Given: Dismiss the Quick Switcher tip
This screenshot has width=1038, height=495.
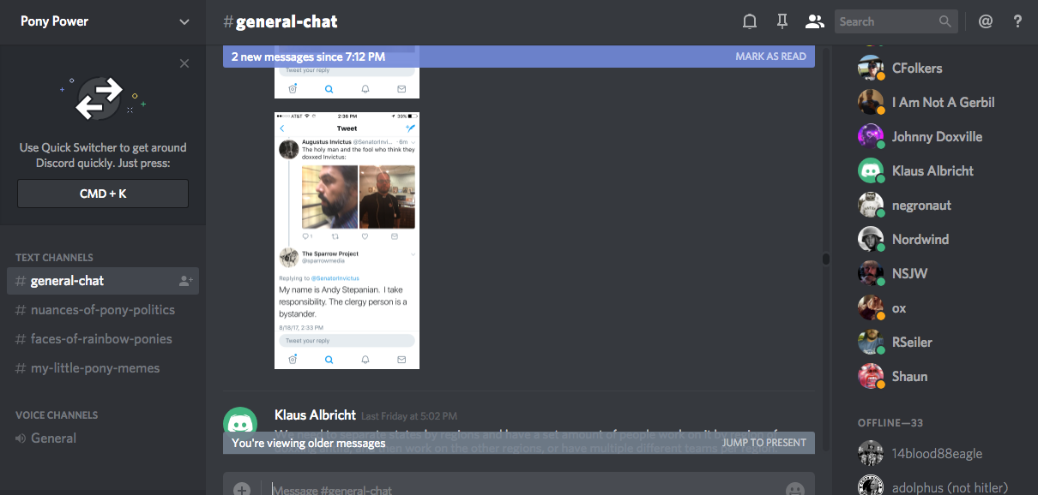Looking at the screenshot, I should pos(184,63).
